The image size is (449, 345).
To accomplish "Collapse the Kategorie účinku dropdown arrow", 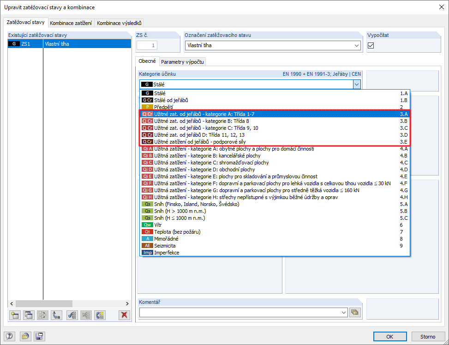I will tap(357, 85).
